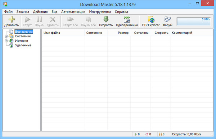The width and height of the screenshot is (216, 139).
Task: Open the Файл menu
Action: tap(8, 12)
